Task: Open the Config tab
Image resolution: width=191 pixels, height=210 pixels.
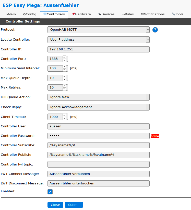Action: tap(30, 14)
